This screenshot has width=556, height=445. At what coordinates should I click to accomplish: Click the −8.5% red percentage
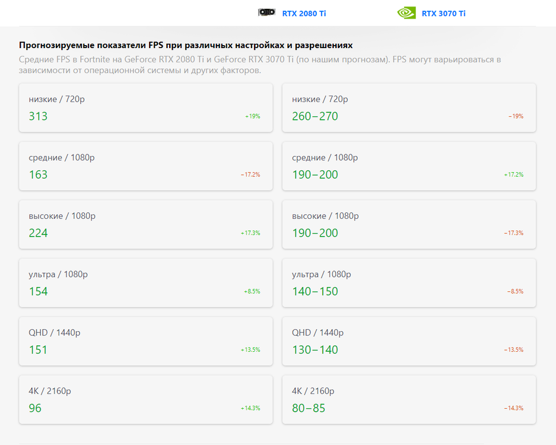coord(515,291)
